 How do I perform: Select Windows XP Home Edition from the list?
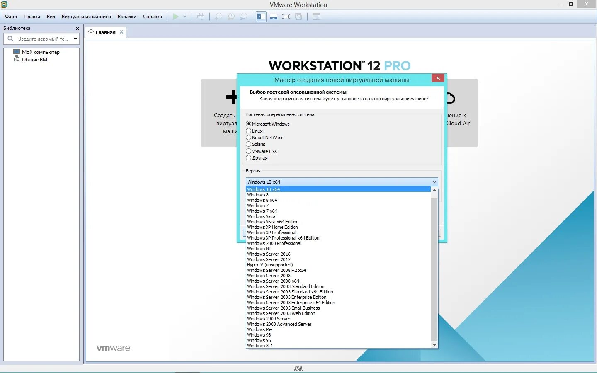pyautogui.click(x=272, y=227)
